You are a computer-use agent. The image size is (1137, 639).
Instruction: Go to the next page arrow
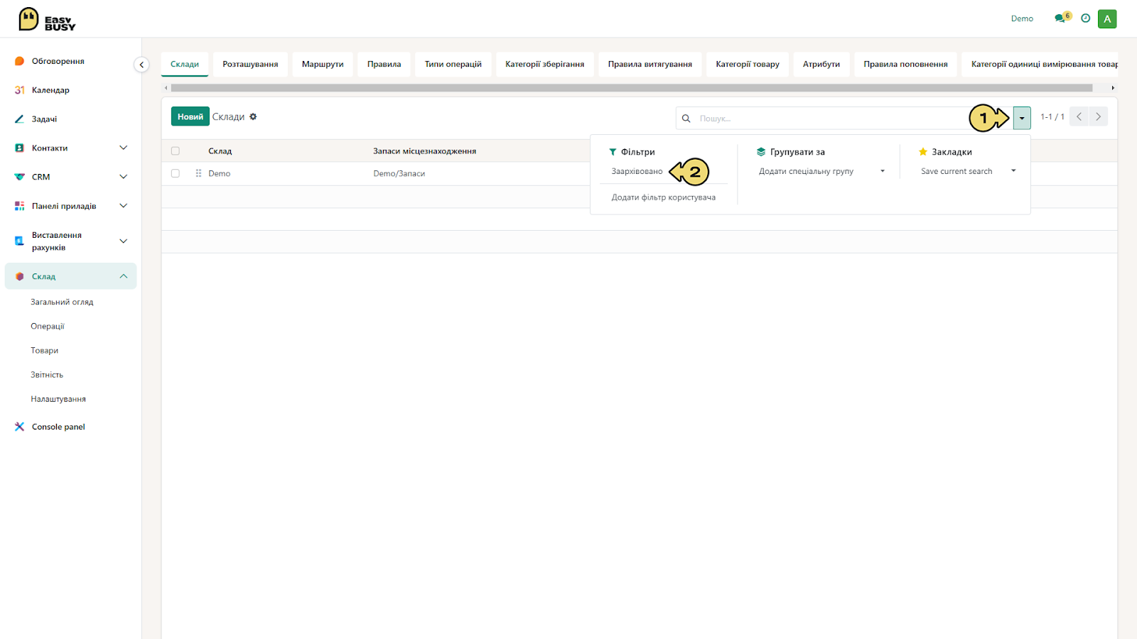tap(1098, 116)
